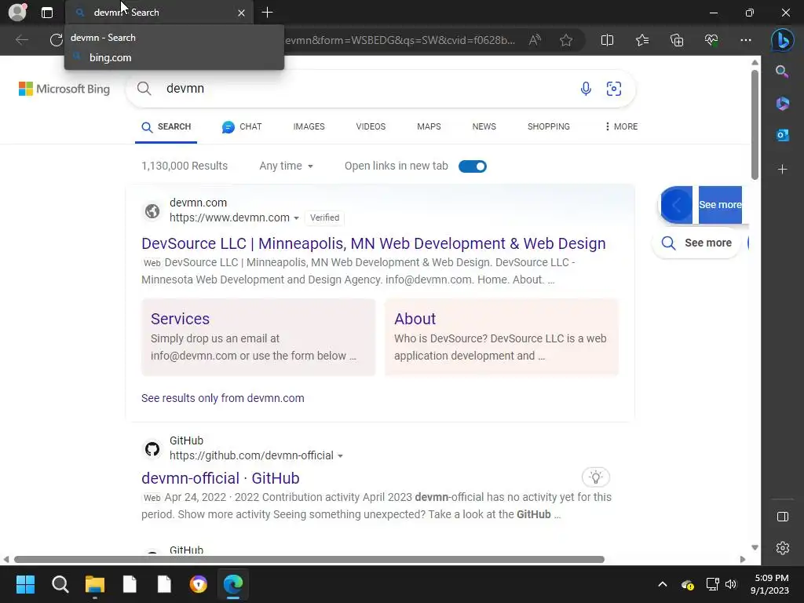This screenshot has width=804, height=603.
Task: See results only from devmn.com
Action: click(x=222, y=398)
